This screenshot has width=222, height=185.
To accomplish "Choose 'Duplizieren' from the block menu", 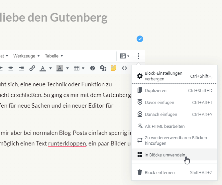I will pos(156,90).
